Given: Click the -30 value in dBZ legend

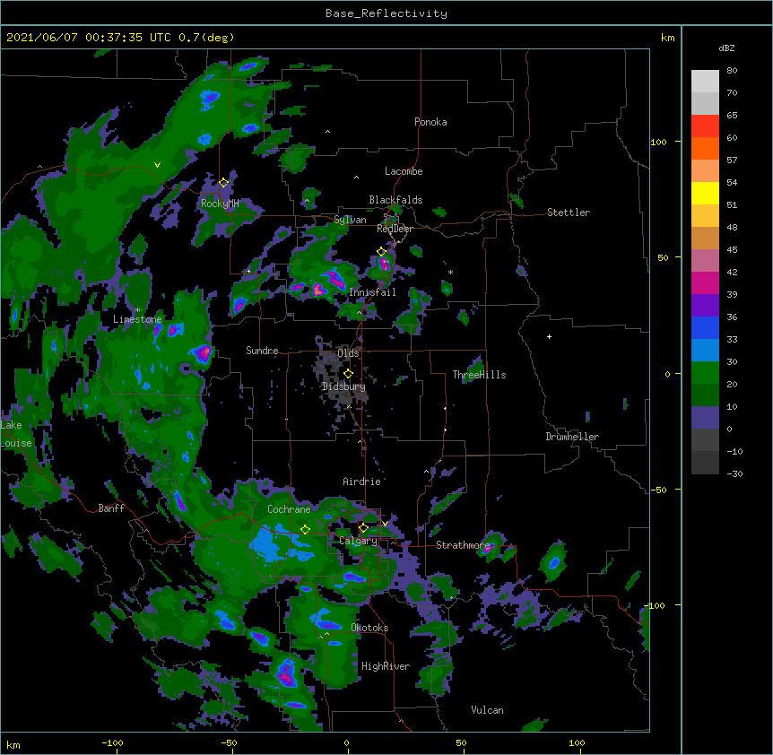Looking at the screenshot, I should coord(734,473).
